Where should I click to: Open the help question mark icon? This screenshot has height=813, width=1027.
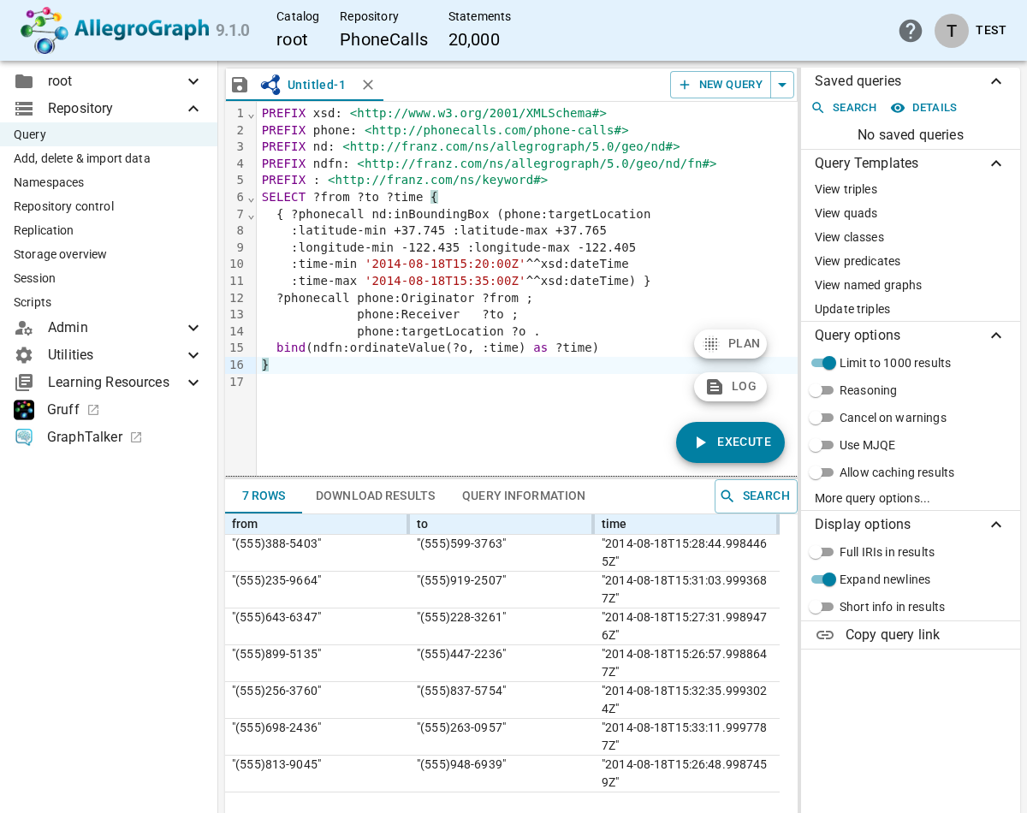tap(911, 31)
